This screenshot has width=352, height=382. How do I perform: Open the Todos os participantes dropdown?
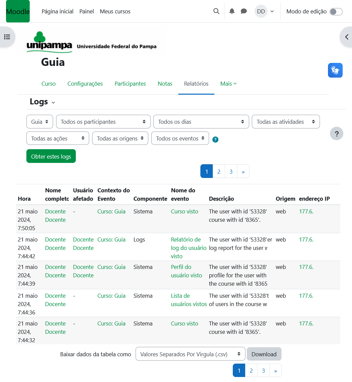[x=103, y=122]
